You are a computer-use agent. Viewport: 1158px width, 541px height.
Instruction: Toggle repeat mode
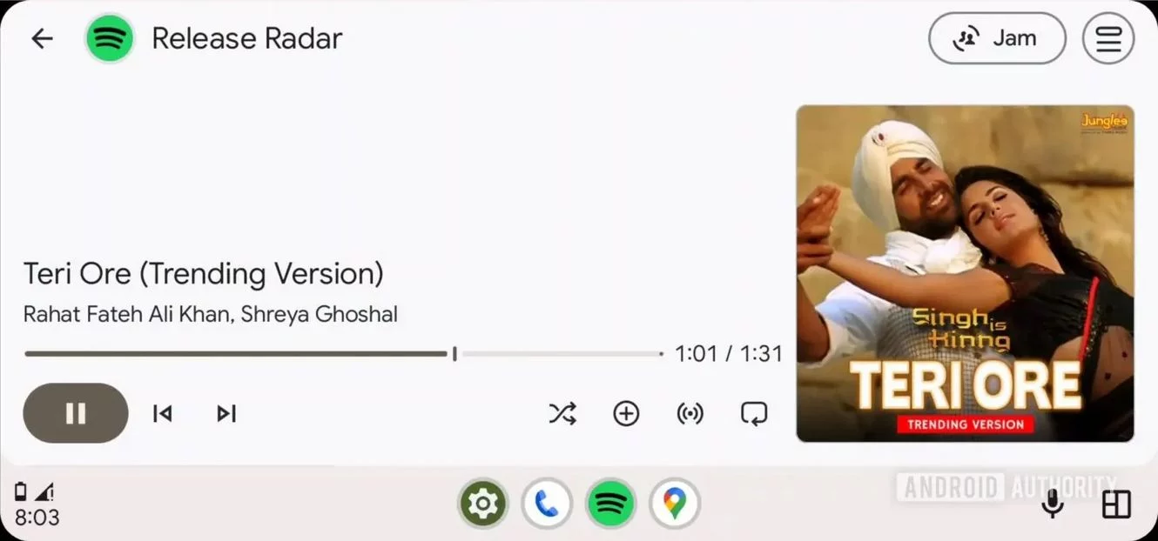point(754,413)
